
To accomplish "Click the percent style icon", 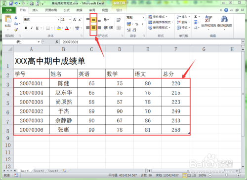I will tap(137, 24).
